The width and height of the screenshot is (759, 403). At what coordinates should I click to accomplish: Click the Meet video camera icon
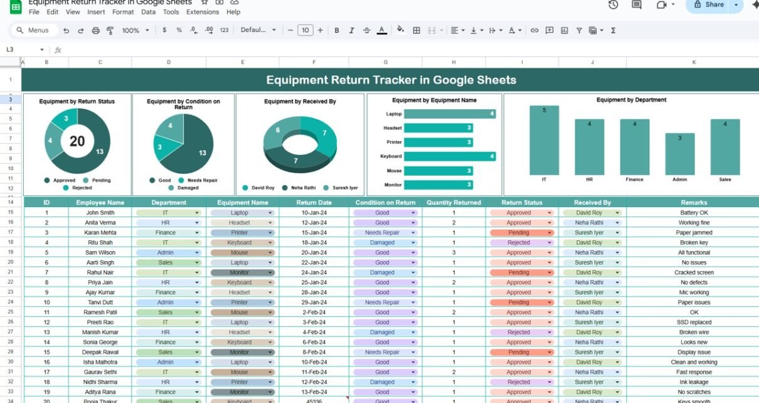(661, 5)
